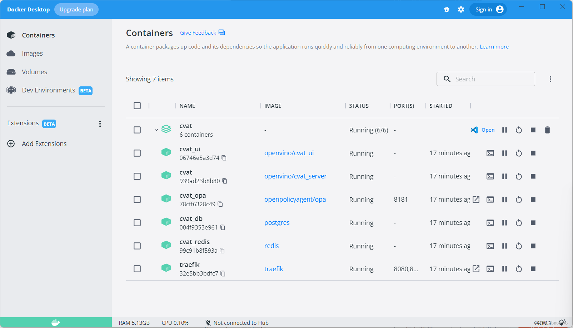Restart the cvat stack (6 containers)
Screen dimensions: 573x328
click(x=519, y=130)
